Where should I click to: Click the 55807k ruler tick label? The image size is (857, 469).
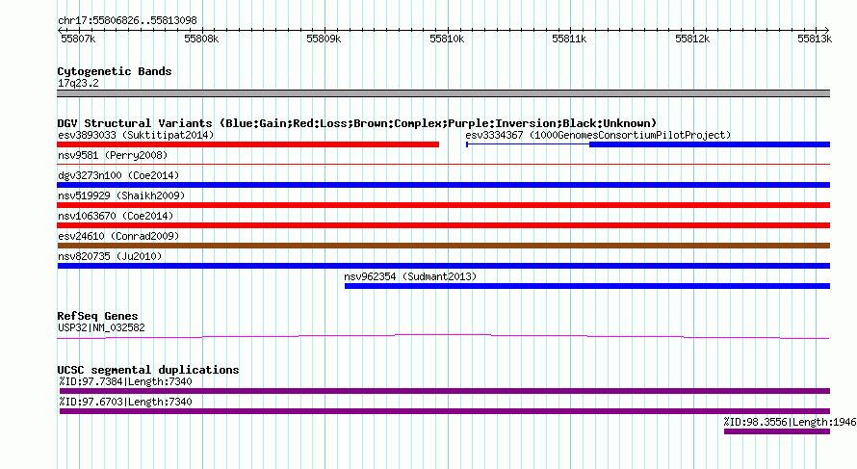[x=78, y=39]
